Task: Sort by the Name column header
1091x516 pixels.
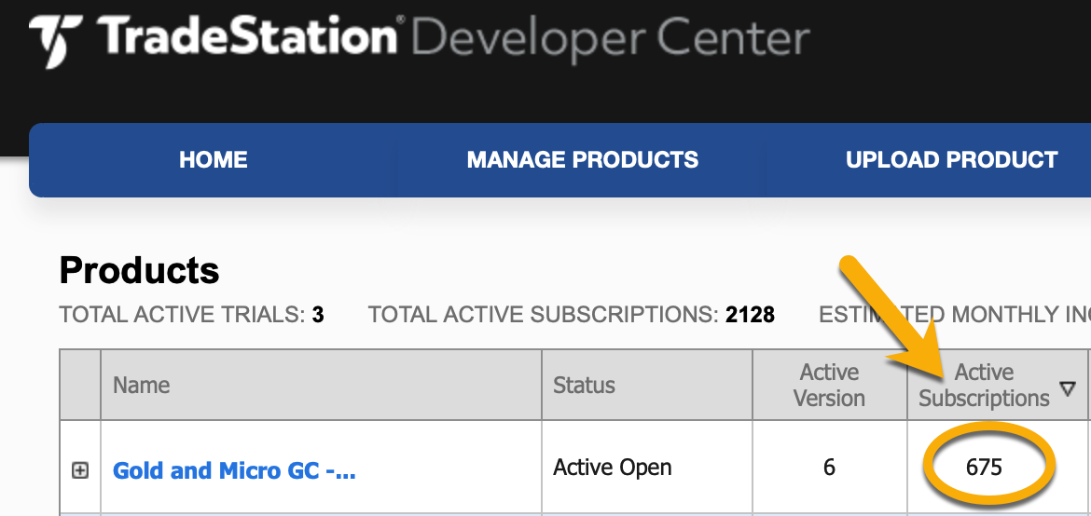Action: tap(141, 385)
